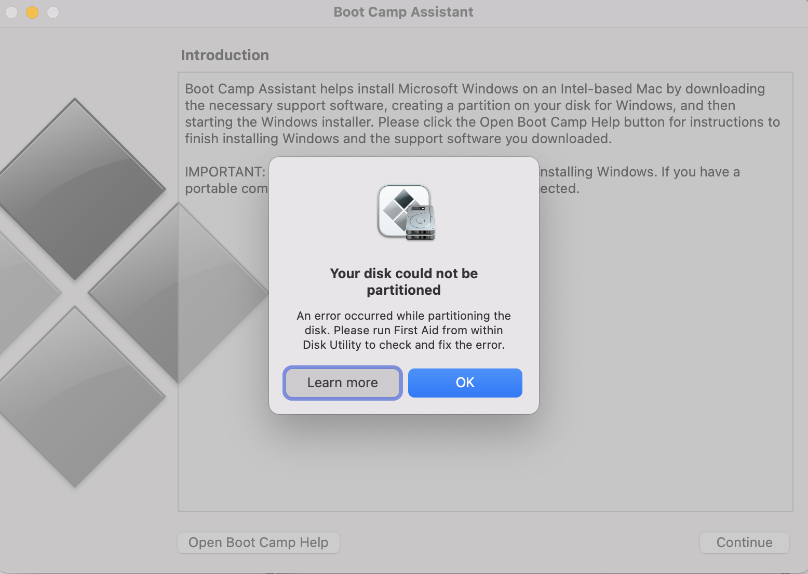The height and width of the screenshot is (574, 808).
Task: Click the First Aid error description text
Action: [x=403, y=330]
